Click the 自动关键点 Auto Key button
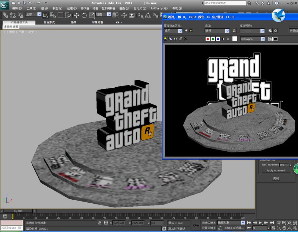The image size is (298, 232). [209, 223]
